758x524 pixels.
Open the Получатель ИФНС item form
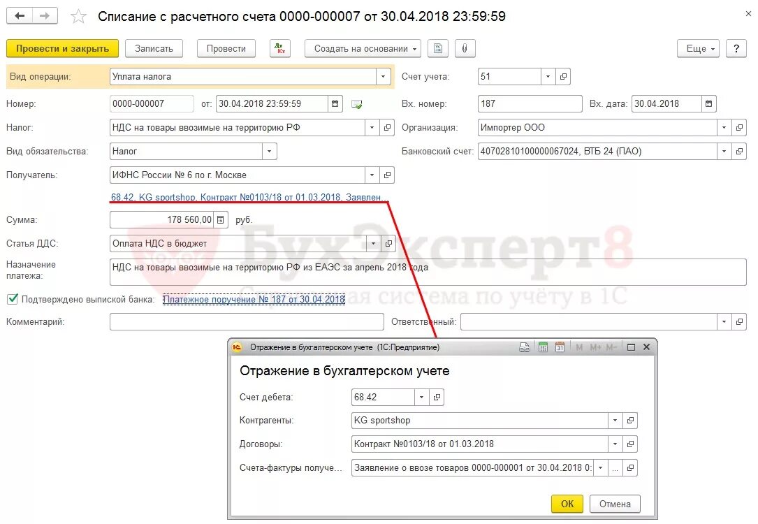pyautogui.click(x=387, y=175)
